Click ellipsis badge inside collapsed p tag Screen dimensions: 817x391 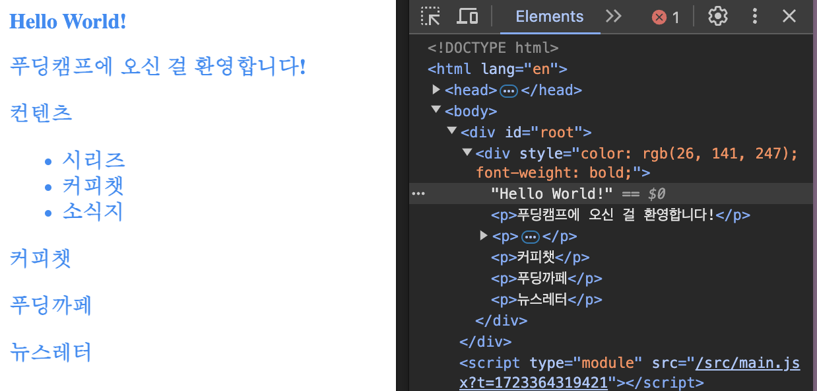coord(530,236)
